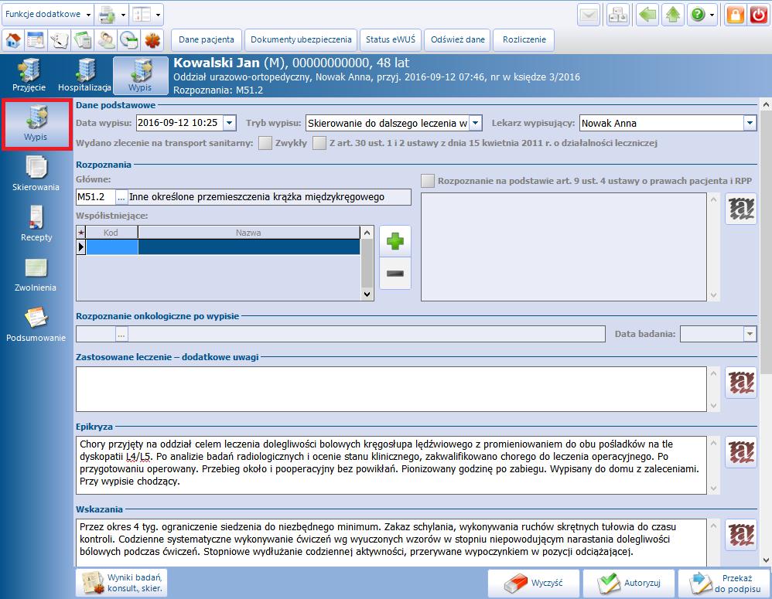Open the Lekarz wypisujący dropdown
This screenshot has height=599, width=772.
750,123
